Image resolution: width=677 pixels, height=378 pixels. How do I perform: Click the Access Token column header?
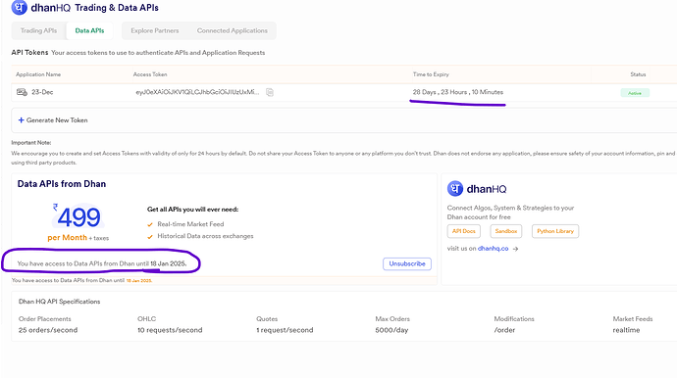pos(150,74)
